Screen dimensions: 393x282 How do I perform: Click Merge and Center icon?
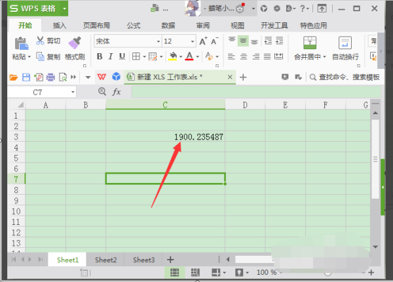(310, 43)
